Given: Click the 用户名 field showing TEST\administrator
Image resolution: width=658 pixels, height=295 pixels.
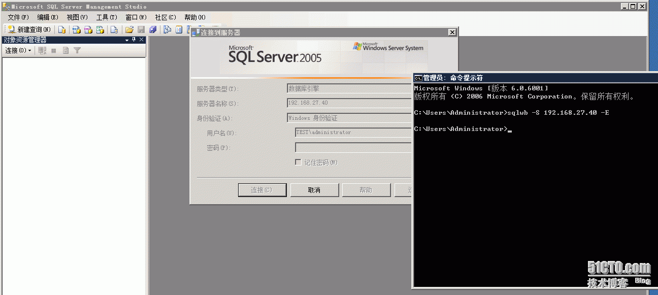Looking at the screenshot, I should click(353, 133).
